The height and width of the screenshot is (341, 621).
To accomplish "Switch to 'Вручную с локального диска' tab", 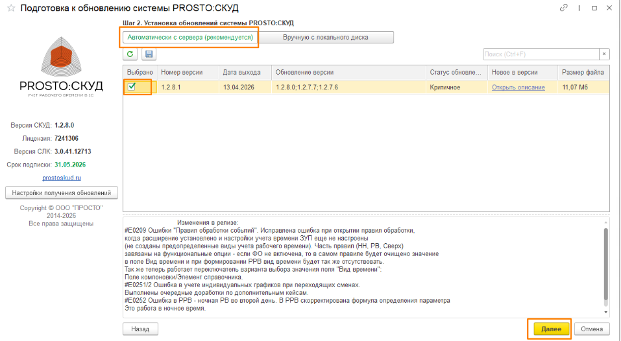I will click(326, 37).
